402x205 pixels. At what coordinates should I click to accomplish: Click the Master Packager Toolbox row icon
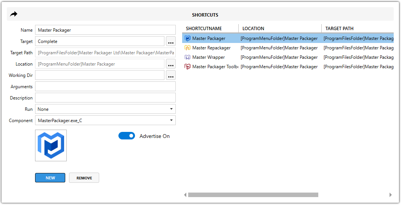pos(187,67)
